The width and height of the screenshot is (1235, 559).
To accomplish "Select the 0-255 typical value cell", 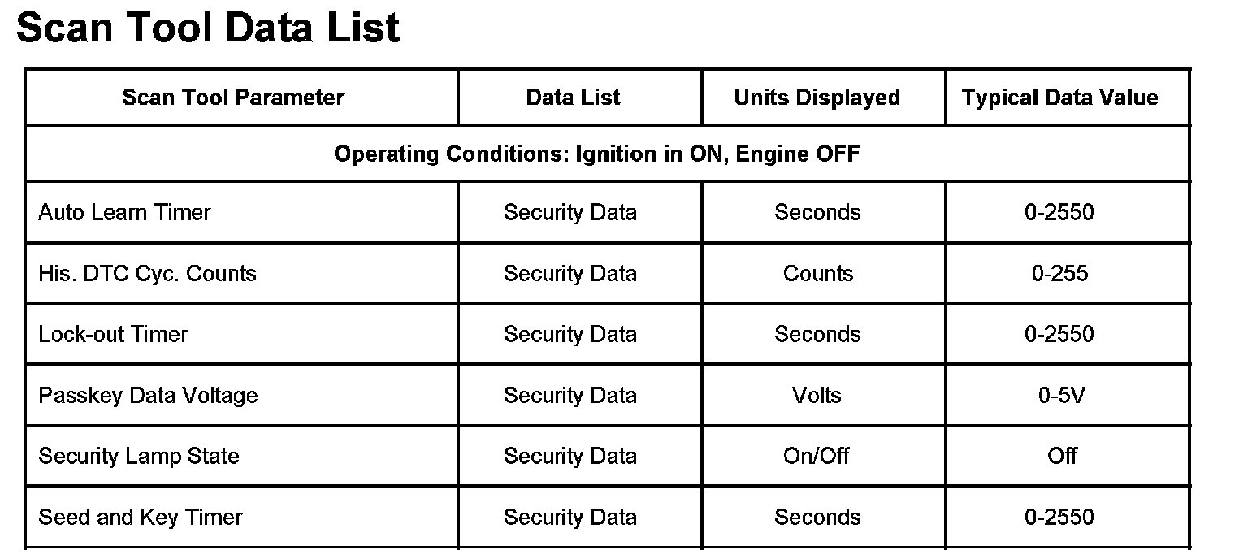I will click(x=1059, y=274).
